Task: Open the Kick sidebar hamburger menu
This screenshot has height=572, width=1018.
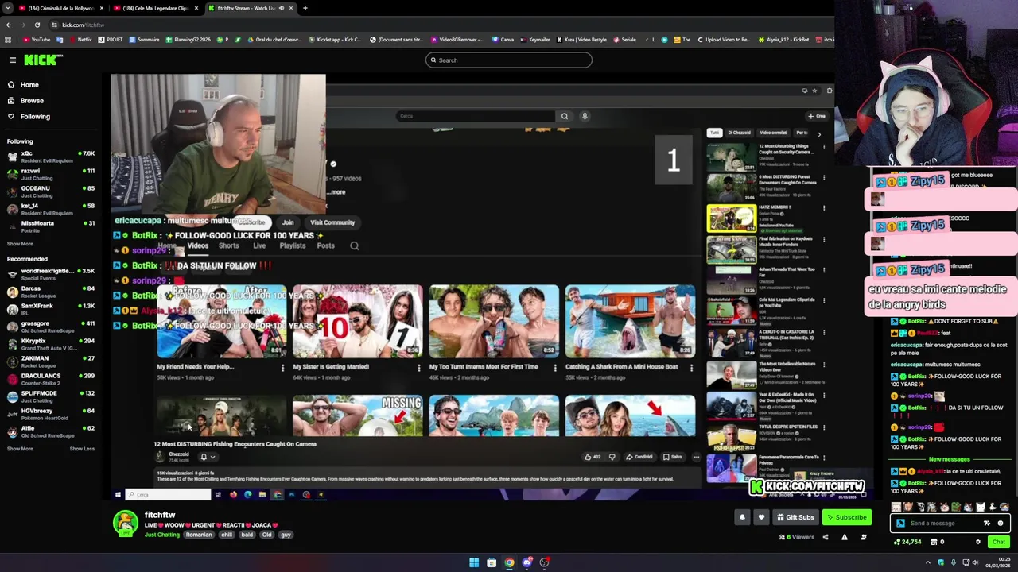Action: point(13,60)
